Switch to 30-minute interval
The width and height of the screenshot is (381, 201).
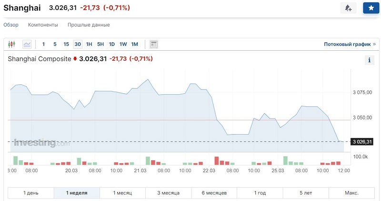click(78, 44)
